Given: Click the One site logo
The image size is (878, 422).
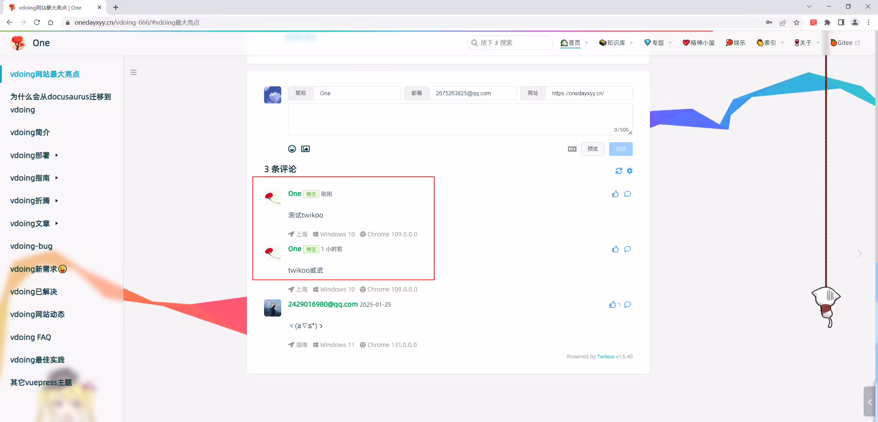Looking at the screenshot, I should (x=18, y=43).
